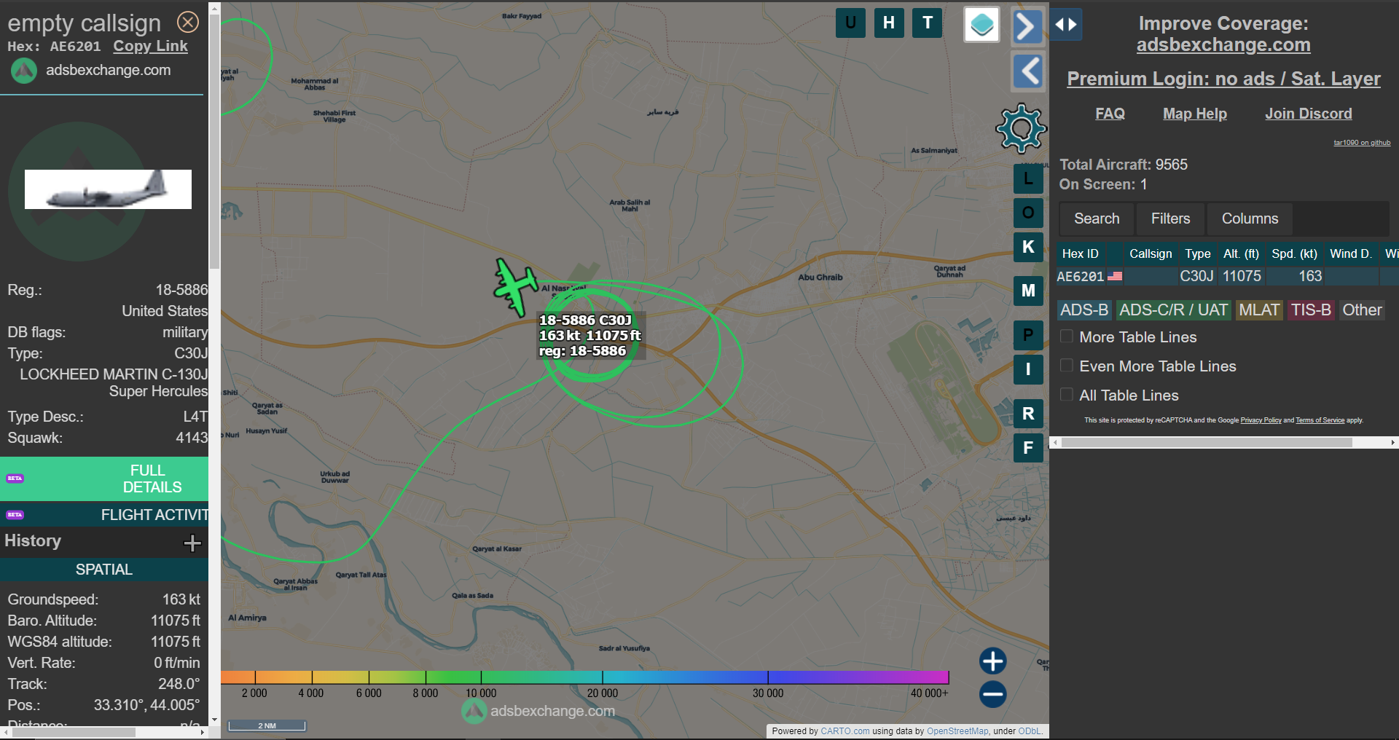Click the F map button
1399x740 pixels.
click(x=1028, y=448)
